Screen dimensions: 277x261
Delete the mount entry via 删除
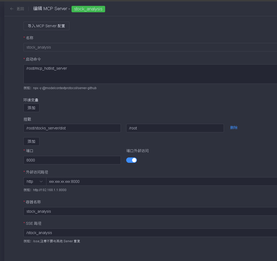pyautogui.click(x=234, y=128)
